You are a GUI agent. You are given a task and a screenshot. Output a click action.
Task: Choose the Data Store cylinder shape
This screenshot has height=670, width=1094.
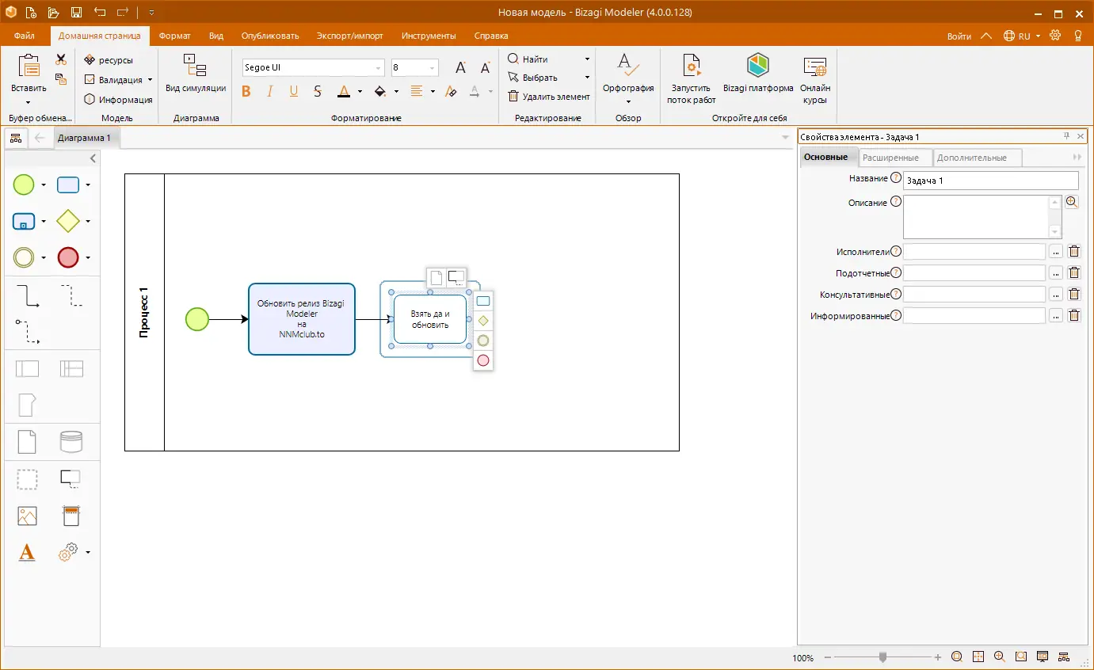71,441
